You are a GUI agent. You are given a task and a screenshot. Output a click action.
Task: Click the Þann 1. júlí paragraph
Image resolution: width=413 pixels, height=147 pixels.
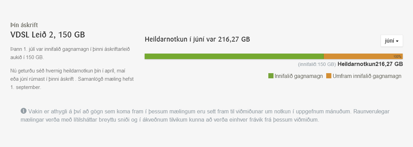coord(70,53)
